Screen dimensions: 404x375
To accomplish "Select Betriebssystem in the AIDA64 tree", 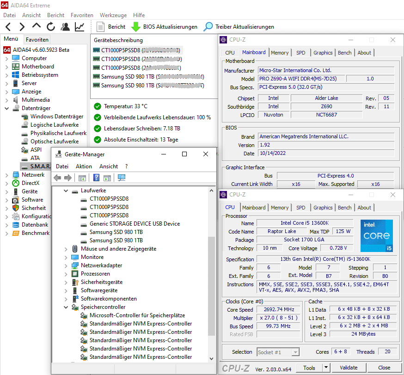I will point(40,75).
